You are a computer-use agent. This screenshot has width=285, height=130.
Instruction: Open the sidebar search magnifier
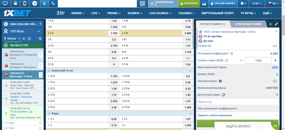point(40,39)
